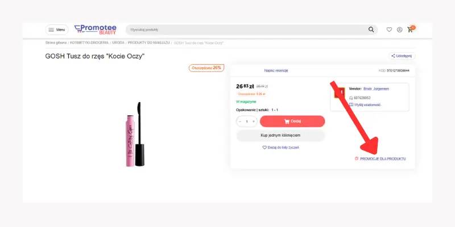Open the shopping cart icon
455x227 pixels.
(x=410, y=30)
